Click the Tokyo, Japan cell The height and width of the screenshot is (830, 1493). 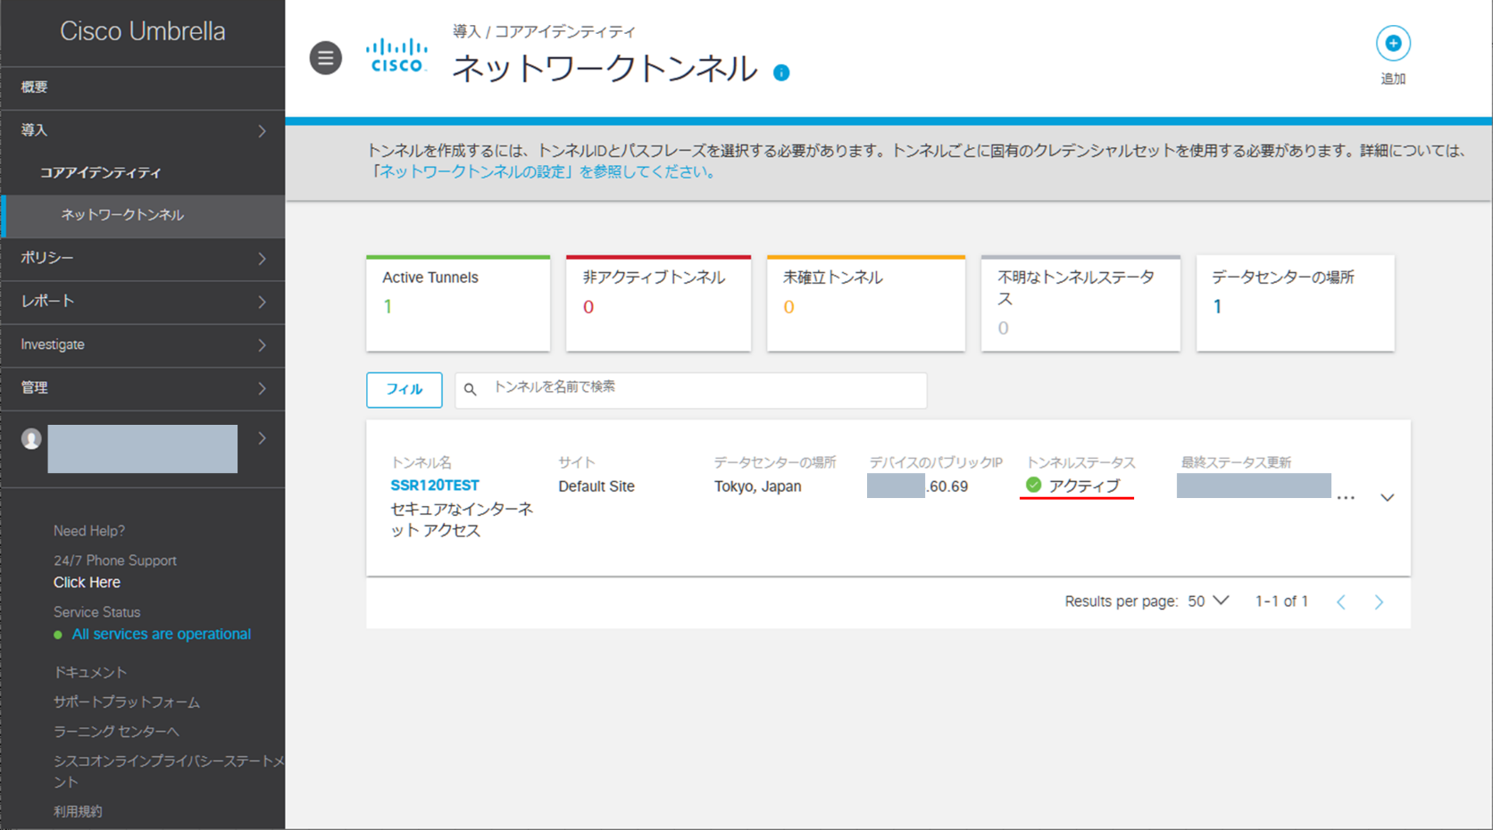758,486
